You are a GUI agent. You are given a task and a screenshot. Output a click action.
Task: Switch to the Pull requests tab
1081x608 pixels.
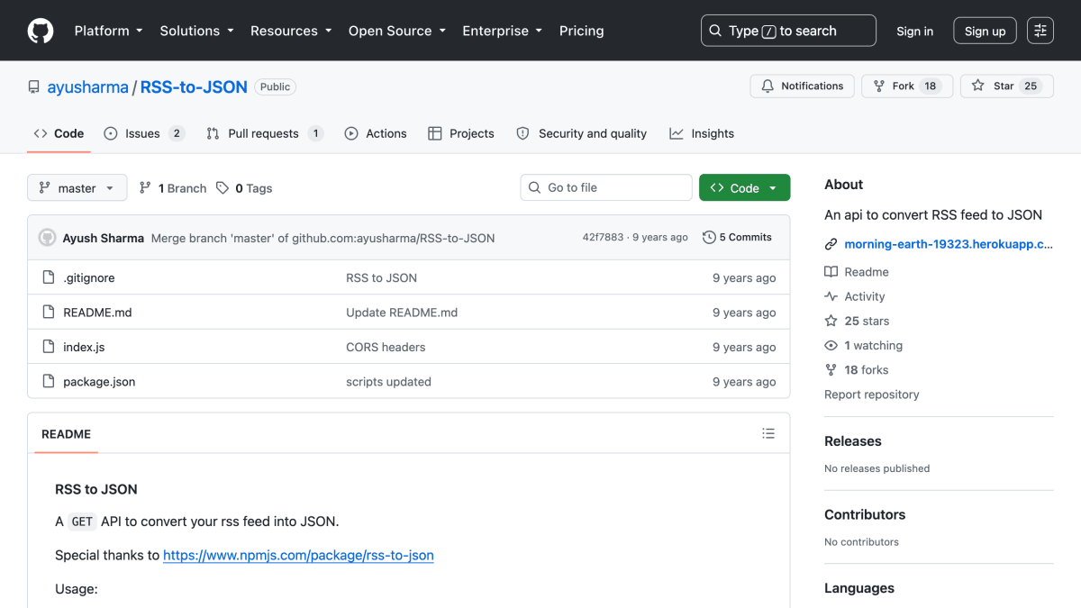coord(264,133)
